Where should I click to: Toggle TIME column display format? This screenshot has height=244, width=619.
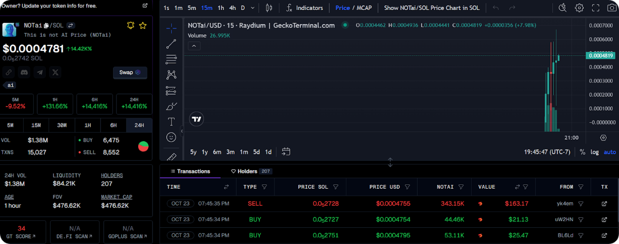pyautogui.click(x=226, y=187)
